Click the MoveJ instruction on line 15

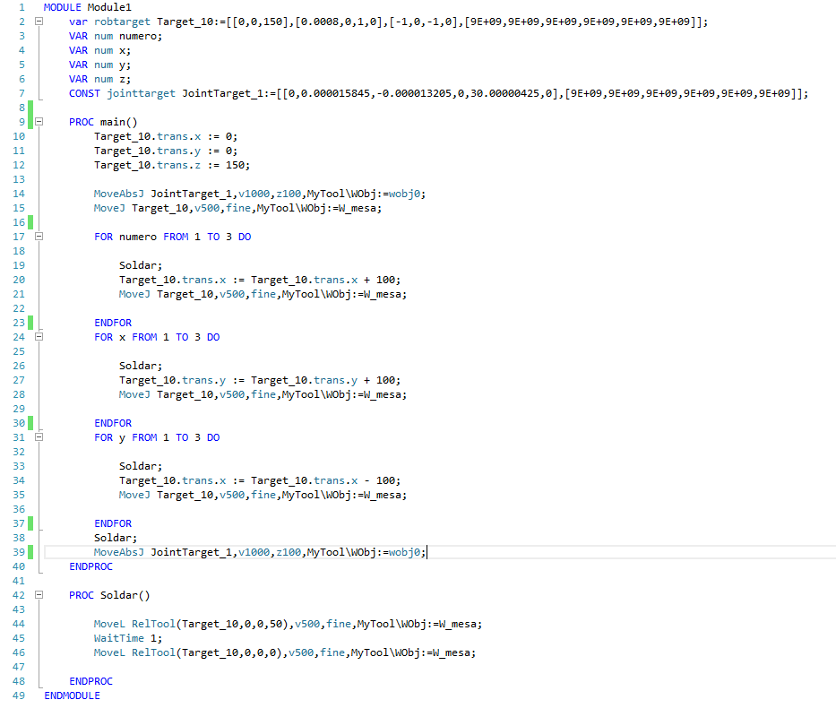(x=237, y=208)
